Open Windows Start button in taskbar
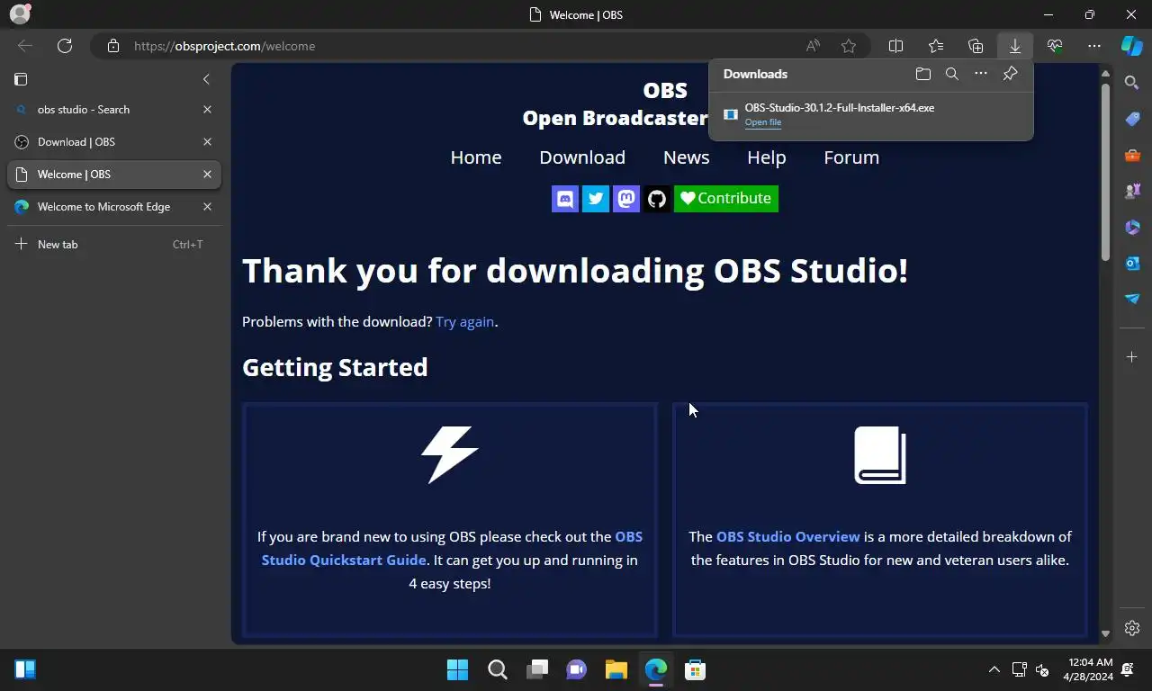Image resolution: width=1152 pixels, height=691 pixels. (457, 669)
